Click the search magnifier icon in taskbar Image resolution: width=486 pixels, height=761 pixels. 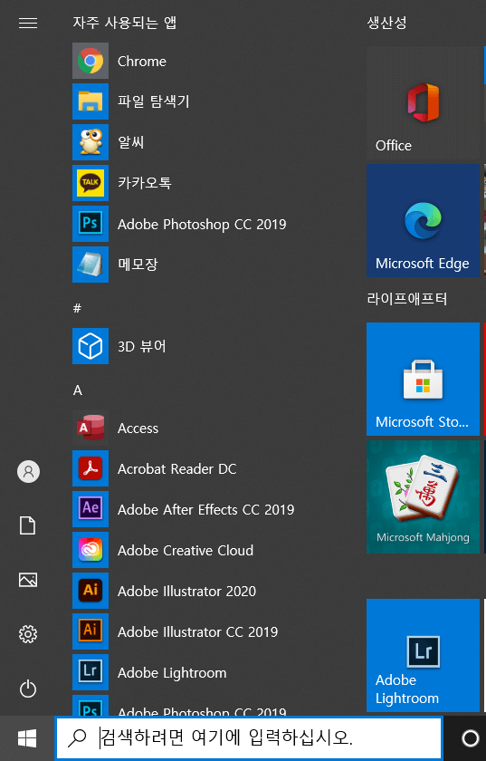tap(77, 738)
